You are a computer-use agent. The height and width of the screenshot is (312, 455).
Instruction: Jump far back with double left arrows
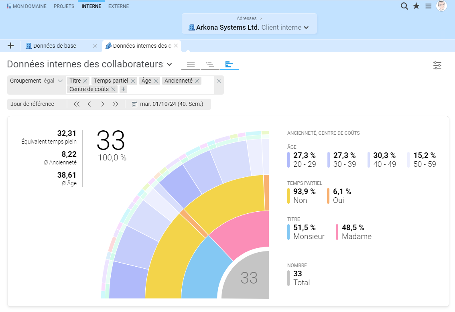(x=76, y=104)
